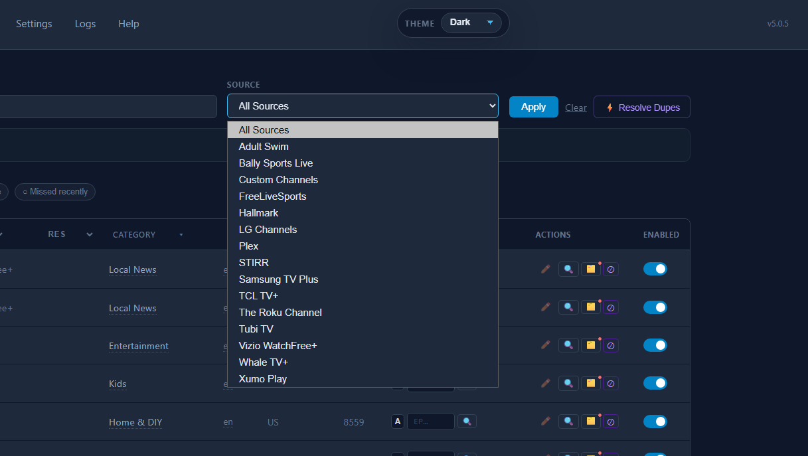Choose Bally Sports Live option

(363, 163)
